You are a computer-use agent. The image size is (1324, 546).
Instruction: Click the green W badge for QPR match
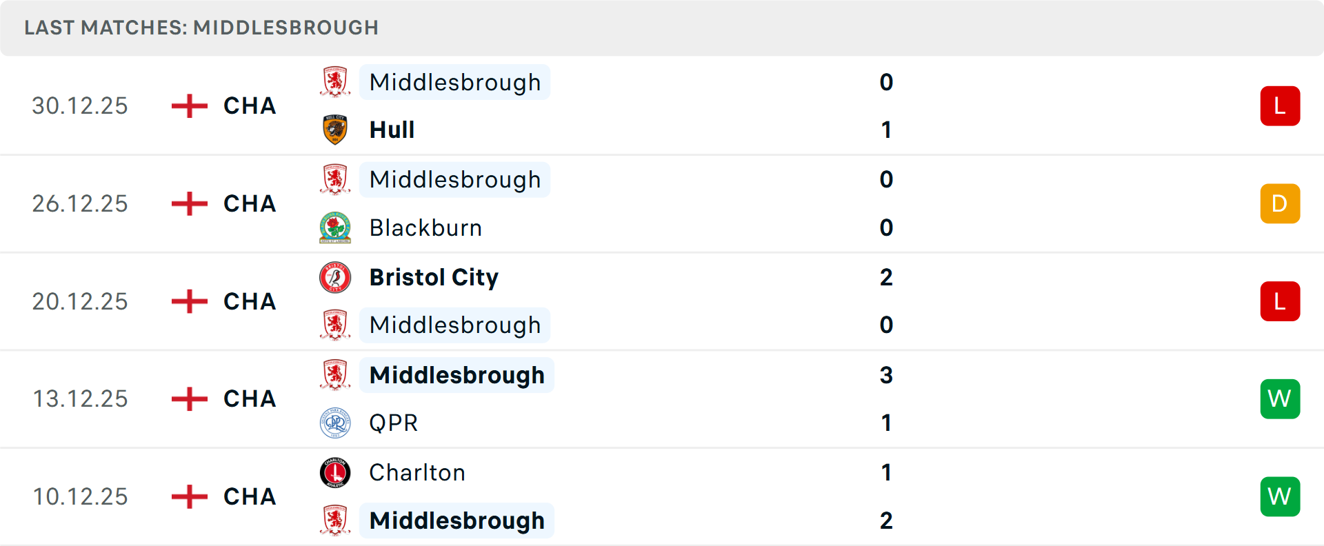(1279, 399)
